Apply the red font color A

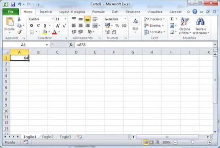[55, 32]
